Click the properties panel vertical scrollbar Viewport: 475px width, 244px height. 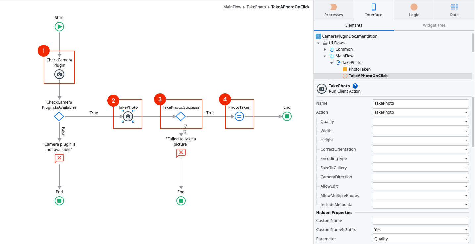473,122
